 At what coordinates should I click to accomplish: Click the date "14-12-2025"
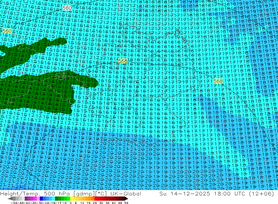coord(190,194)
